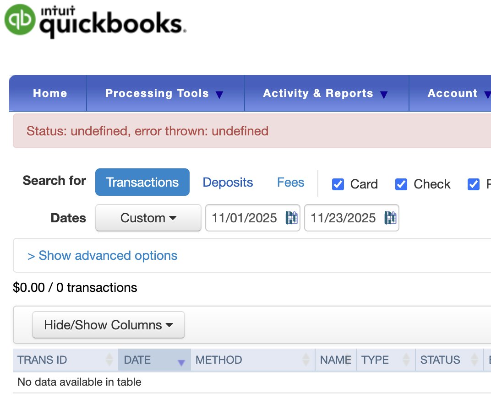This screenshot has width=491, height=398.
Task: Open calendar picker for start date 11/01/2025
Action: tap(291, 218)
